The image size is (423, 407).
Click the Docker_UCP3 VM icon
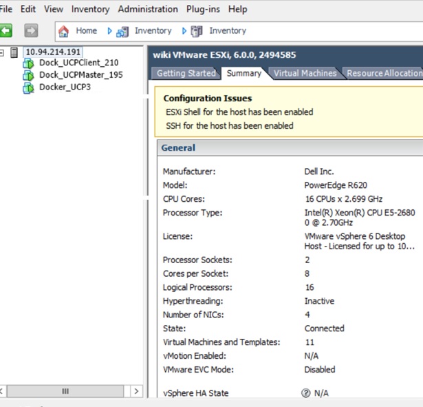(28, 87)
